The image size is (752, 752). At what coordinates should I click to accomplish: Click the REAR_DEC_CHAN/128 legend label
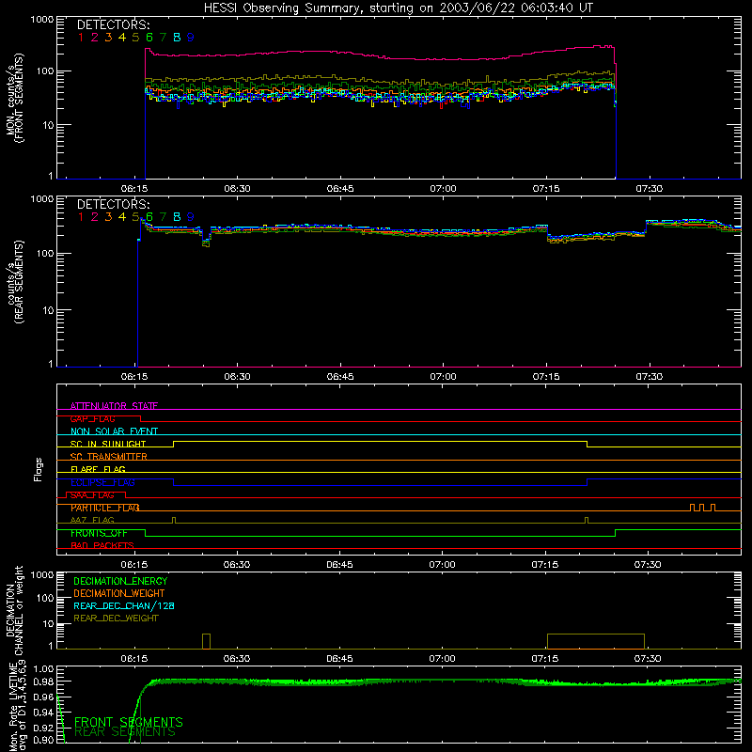point(124,606)
